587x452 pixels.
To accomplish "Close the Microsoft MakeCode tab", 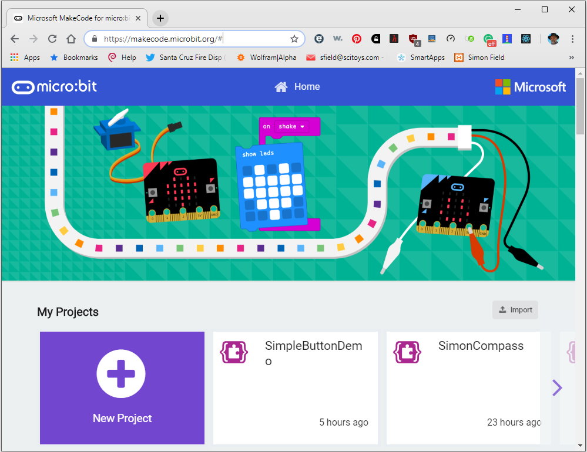I will click(x=138, y=18).
